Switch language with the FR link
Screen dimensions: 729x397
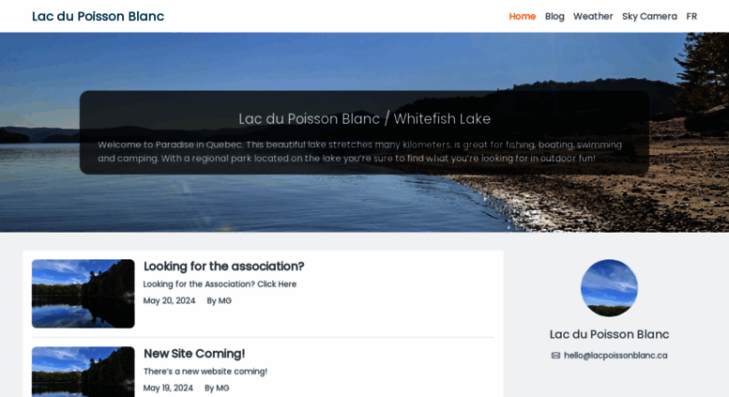pyautogui.click(x=691, y=16)
